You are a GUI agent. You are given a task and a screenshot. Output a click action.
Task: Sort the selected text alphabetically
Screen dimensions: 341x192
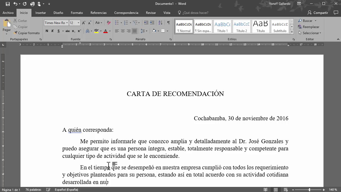[x=160, y=23]
